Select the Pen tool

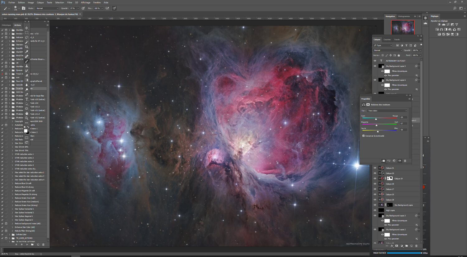[27, 94]
